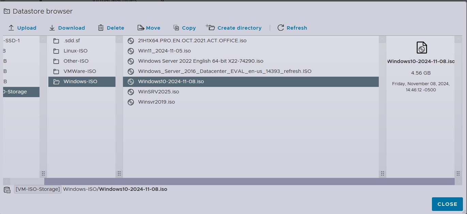467x214 pixels.
Task: Select Winsvr2019.iso in file list
Action: [x=156, y=102]
